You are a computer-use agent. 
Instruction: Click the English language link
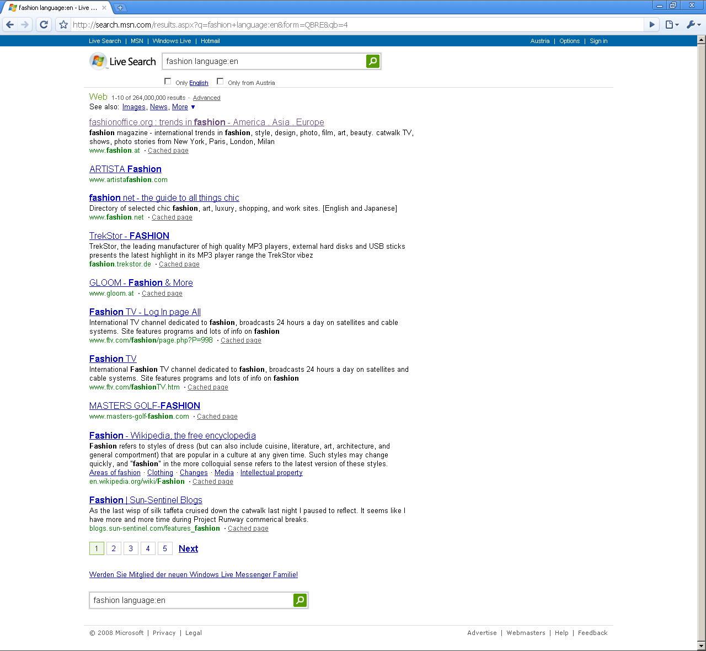[x=199, y=83]
